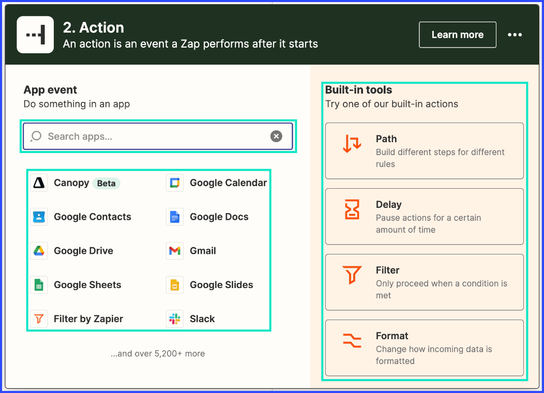The image size is (544, 393).
Task: Click the Gmail label
Action: coord(203,251)
